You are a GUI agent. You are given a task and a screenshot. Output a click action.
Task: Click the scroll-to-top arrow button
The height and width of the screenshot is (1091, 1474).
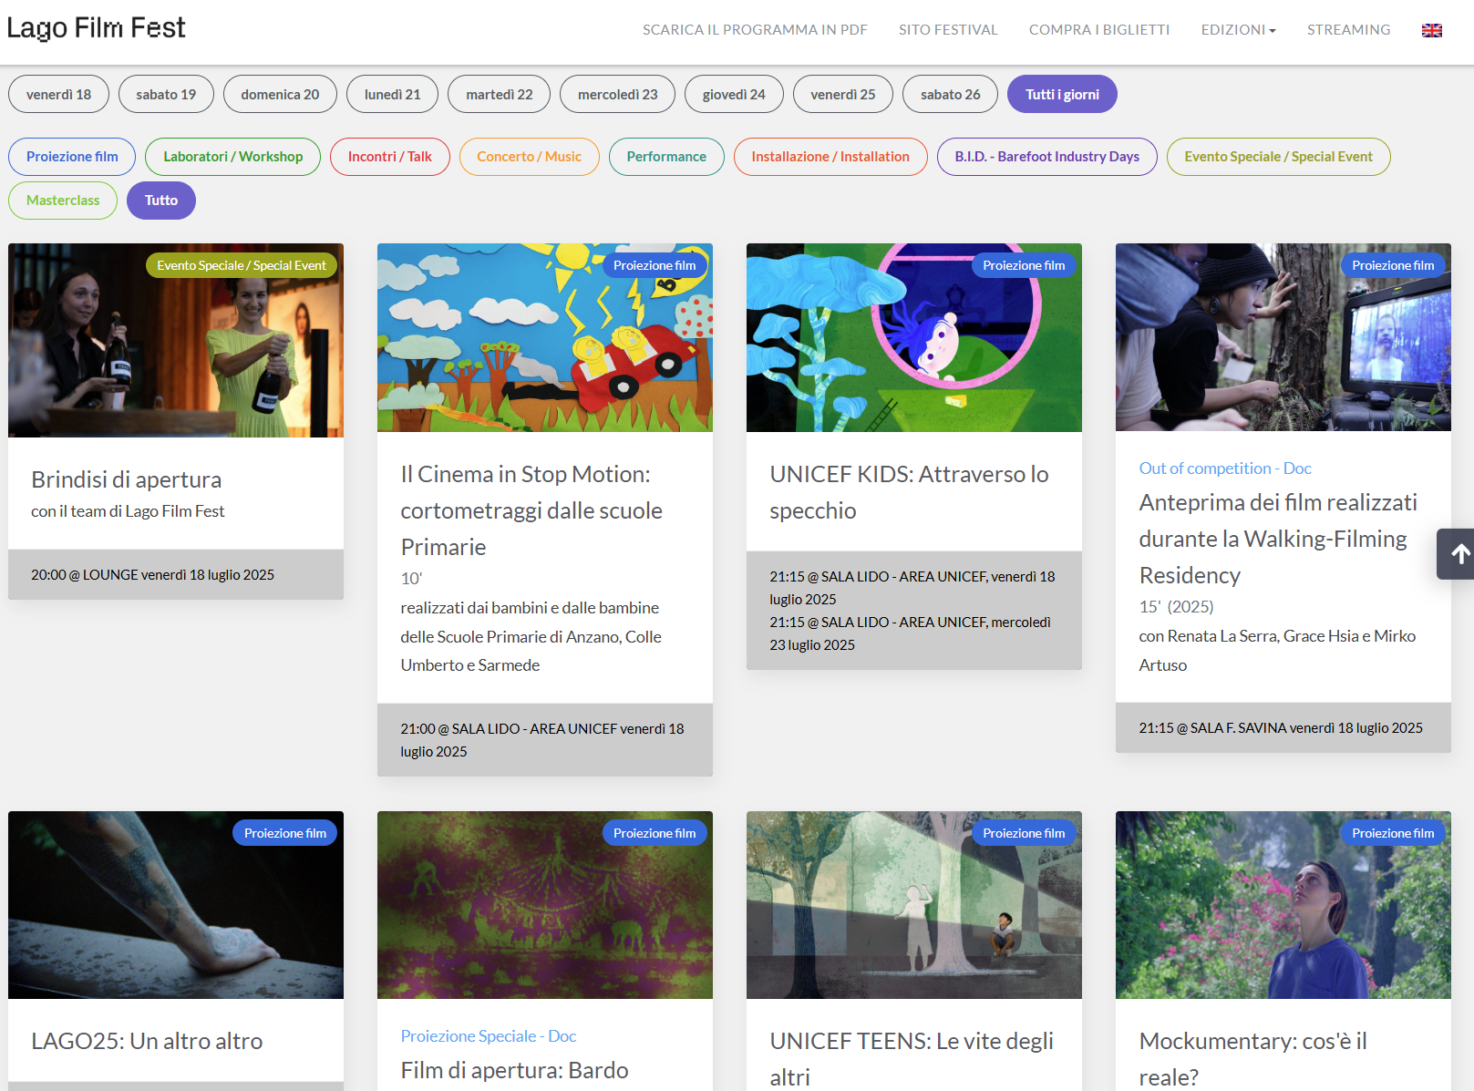[1459, 554]
